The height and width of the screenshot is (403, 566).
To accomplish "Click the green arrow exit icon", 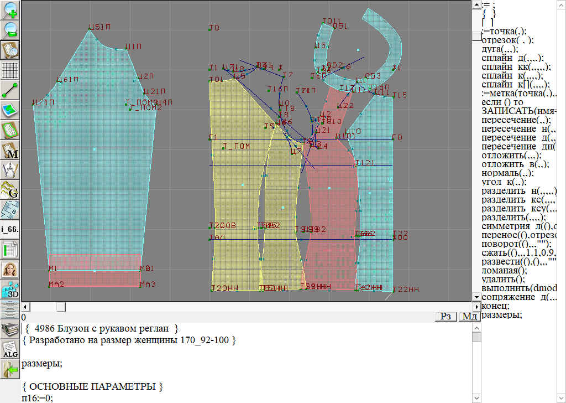I will pyautogui.click(x=11, y=369).
